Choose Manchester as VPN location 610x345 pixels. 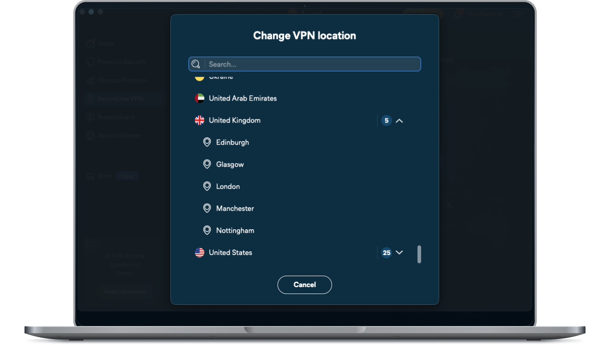coord(235,209)
